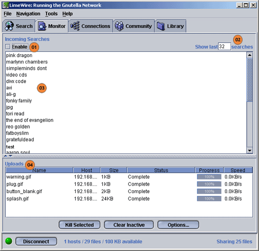This screenshot has width=259, height=251.
Task: Select the plug.gif upload row
Action: coord(129,184)
